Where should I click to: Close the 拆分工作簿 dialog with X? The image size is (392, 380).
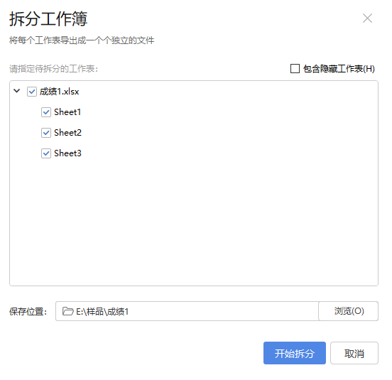[x=367, y=18]
